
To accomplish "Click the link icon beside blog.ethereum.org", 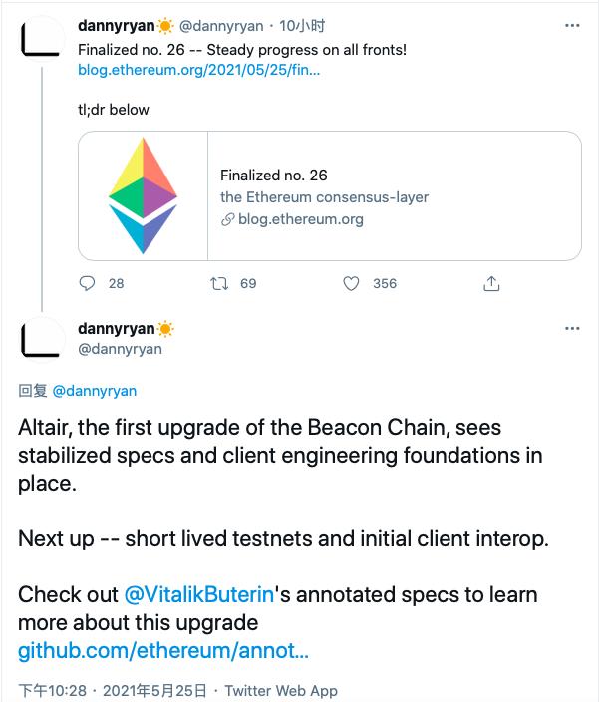I will 227,219.
